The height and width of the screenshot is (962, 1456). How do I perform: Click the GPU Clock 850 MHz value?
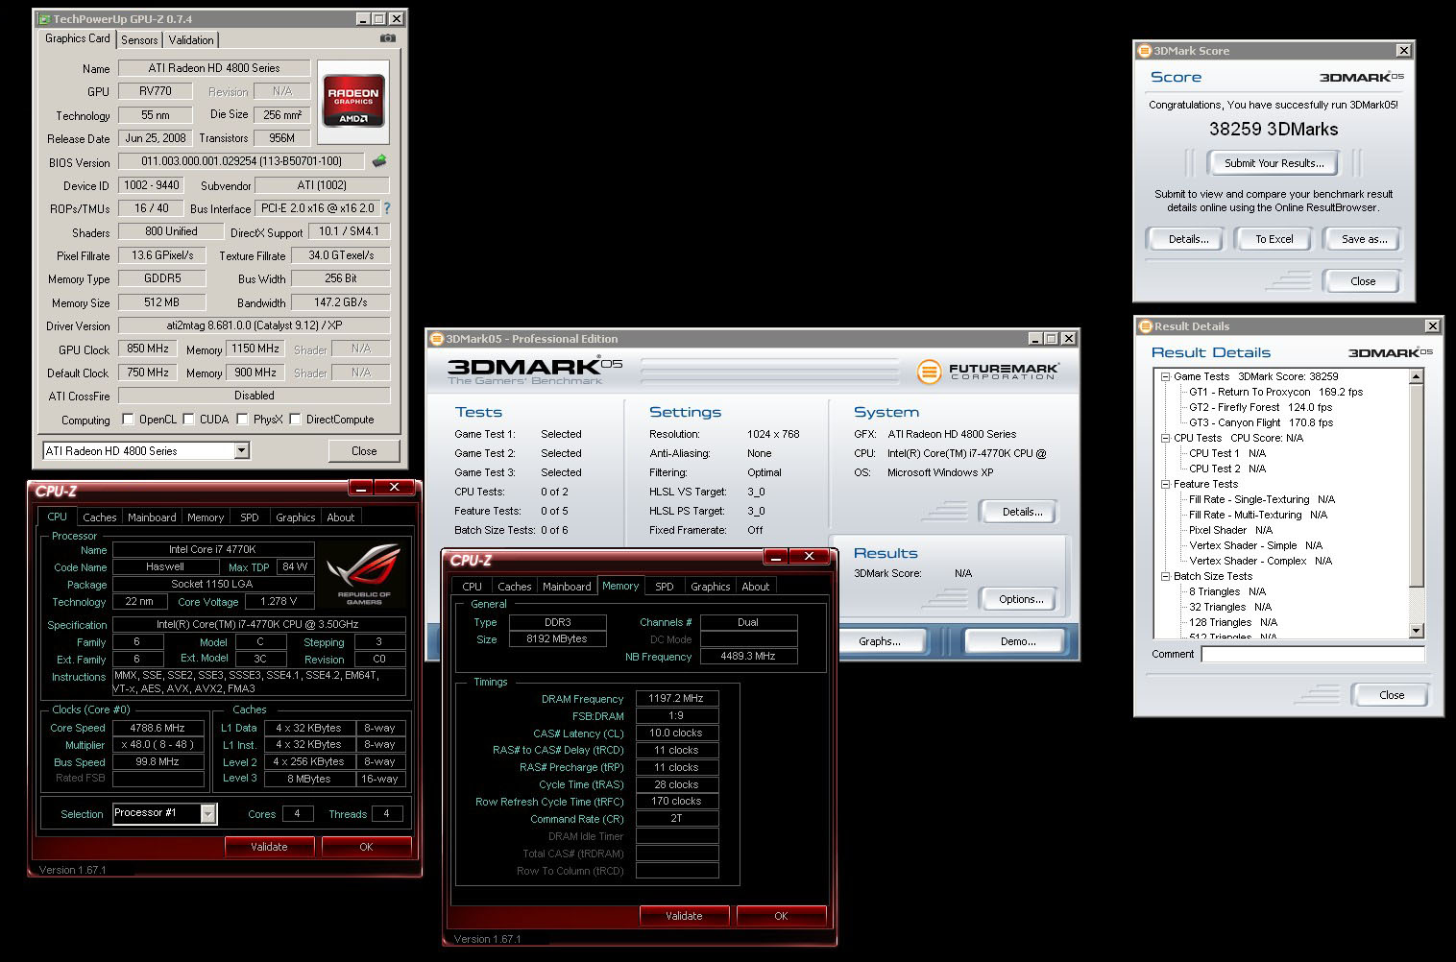tap(148, 349)
